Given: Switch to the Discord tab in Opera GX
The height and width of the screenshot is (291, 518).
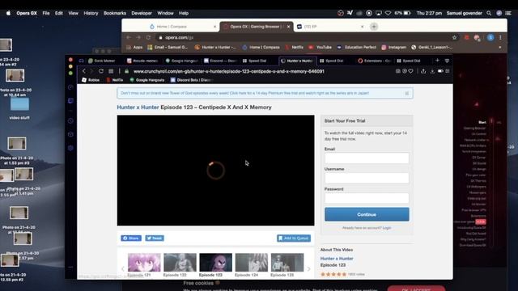Looking at the screenshot, I should click(x=220, y=61).
